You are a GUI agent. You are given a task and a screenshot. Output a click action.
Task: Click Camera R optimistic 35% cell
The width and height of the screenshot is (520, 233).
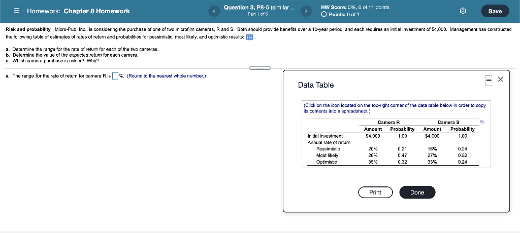[x=373, y=162]
